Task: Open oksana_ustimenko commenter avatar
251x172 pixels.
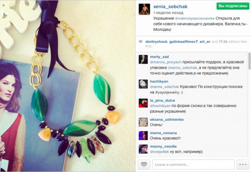Action: pos(143,122)
